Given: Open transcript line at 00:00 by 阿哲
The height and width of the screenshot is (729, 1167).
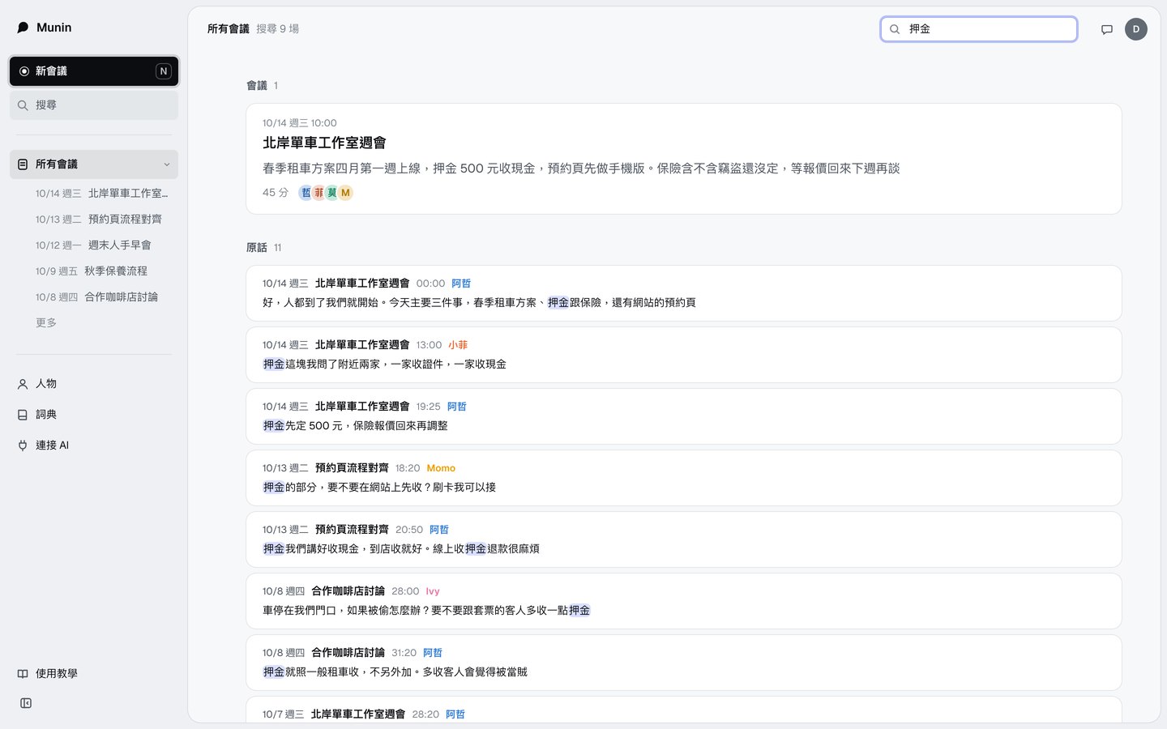Looking at the screenshot, I should pyautogui.click(x=684, y=293).
